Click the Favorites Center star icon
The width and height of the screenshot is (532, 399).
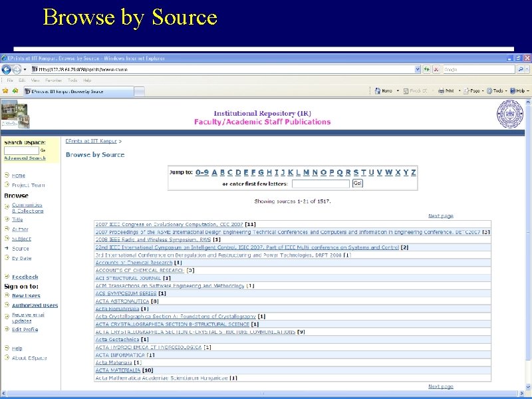coord(5,91)
